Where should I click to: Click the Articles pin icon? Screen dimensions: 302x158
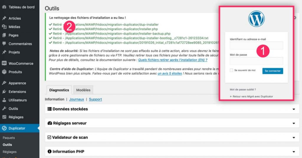point(4,18)
